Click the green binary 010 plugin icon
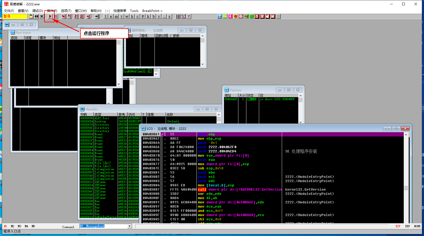This screenshot has width=424, height=236. pos(246,16)
